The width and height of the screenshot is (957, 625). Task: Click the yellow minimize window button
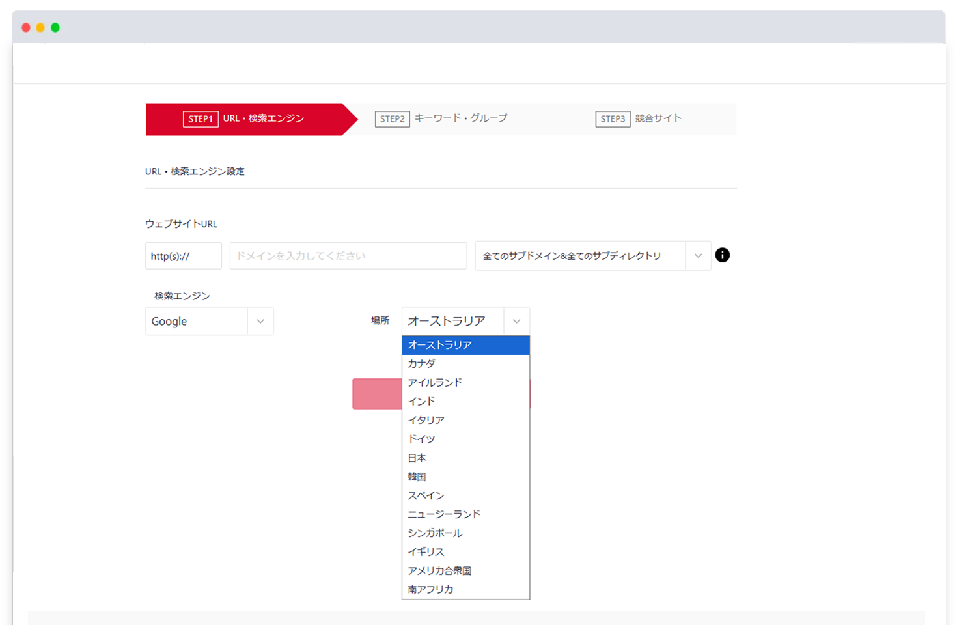[40, 27]
